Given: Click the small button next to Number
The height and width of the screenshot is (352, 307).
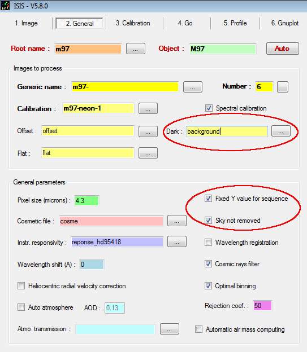Looking at the screenshot, I should (283, 87).
